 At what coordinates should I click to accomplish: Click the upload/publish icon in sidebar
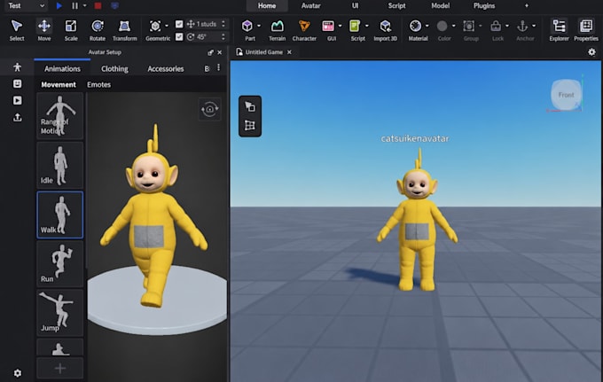click(x=18, y=117)
